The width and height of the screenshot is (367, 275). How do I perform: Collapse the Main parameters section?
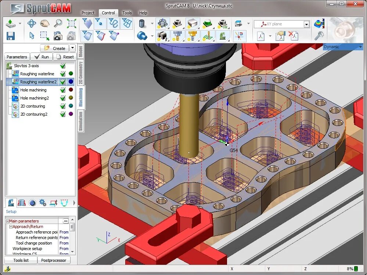coord(7,221)
